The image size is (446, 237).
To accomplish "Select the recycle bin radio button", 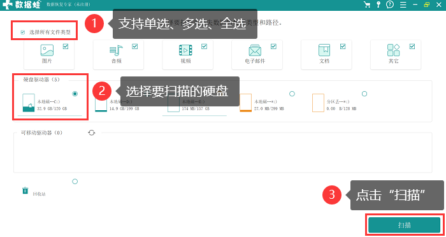I will tap(75, 182).
